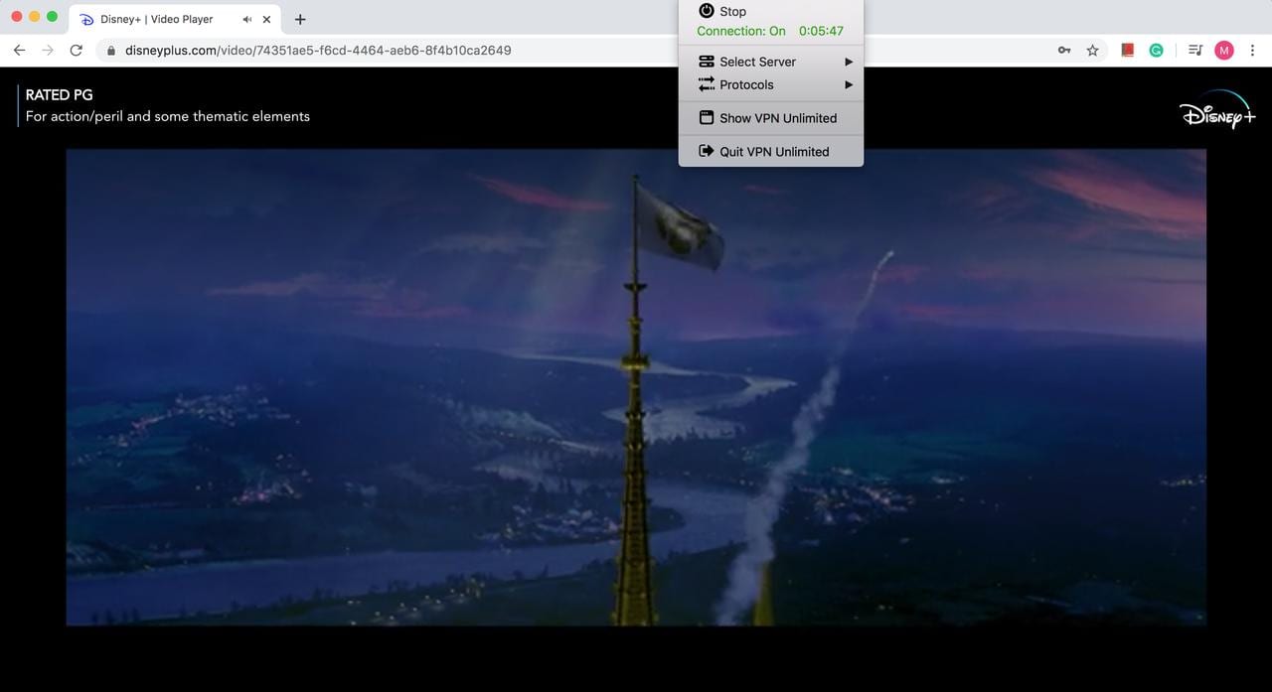
Task: Click the Disney+ tab favicon
Action: click(x=86, y=19)
